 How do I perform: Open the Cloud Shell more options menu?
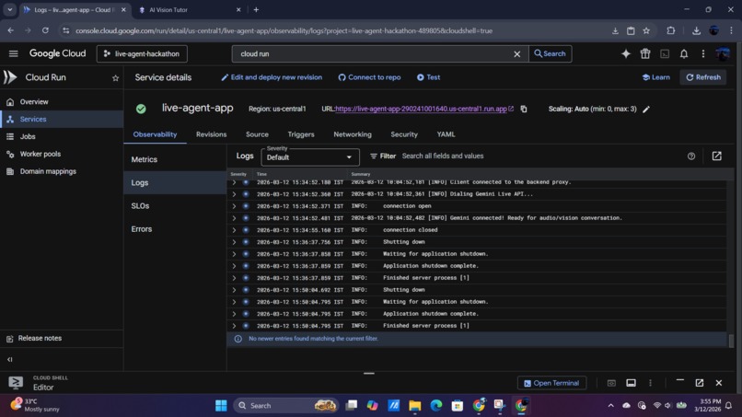click(650, 383)
